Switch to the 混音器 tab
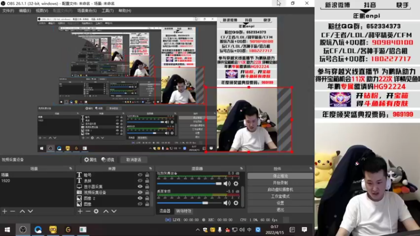This screenshot has width=420, height=236. (164, 211)
